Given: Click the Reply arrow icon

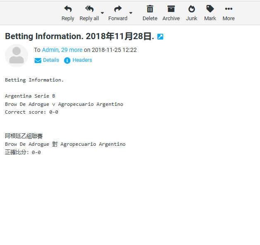Looking at the screenshot, I should point(68,9).
